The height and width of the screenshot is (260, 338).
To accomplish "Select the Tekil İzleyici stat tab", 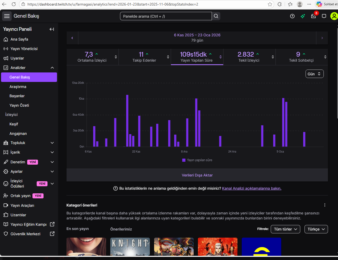I will [249, 57].
